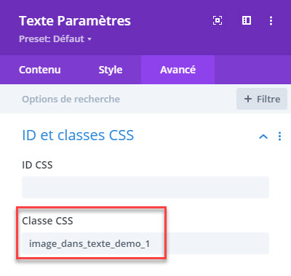Screen dimensions: 291x276
Task: Collapse the ID et classes CSS section
Action: click(x=263, y=137)
